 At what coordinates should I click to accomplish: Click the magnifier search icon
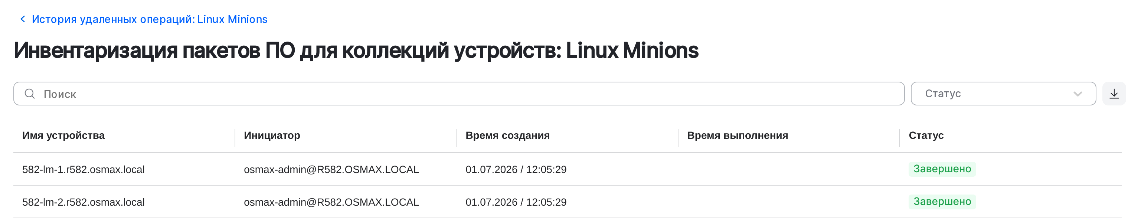[30, 94]
